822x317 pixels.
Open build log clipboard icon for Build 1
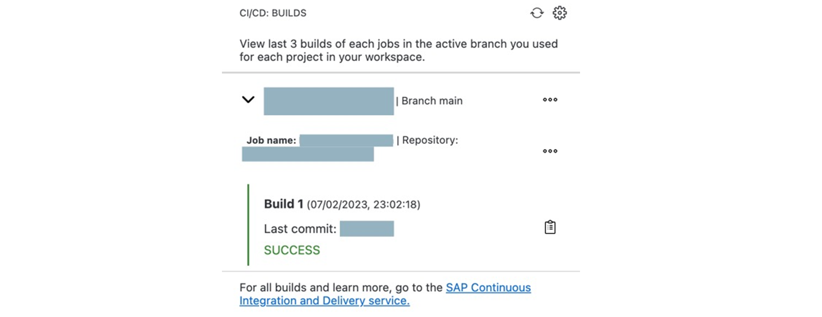click(x=550, y=227)
